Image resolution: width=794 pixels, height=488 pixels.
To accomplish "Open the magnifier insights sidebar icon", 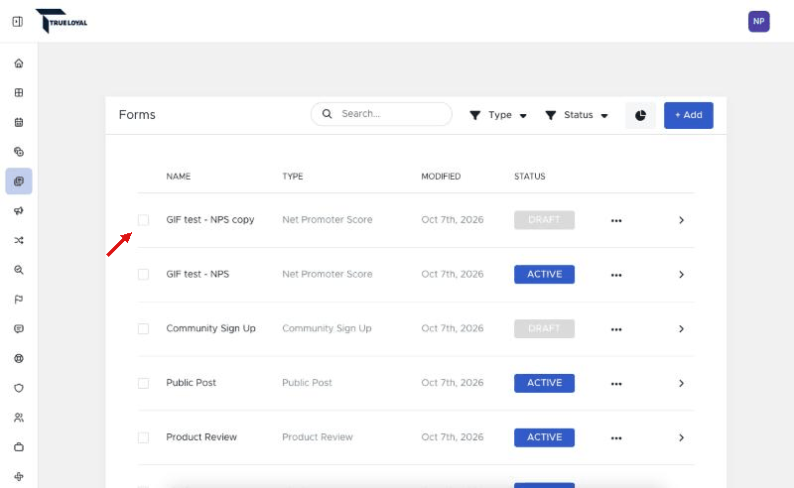I will tap(19, 270).
